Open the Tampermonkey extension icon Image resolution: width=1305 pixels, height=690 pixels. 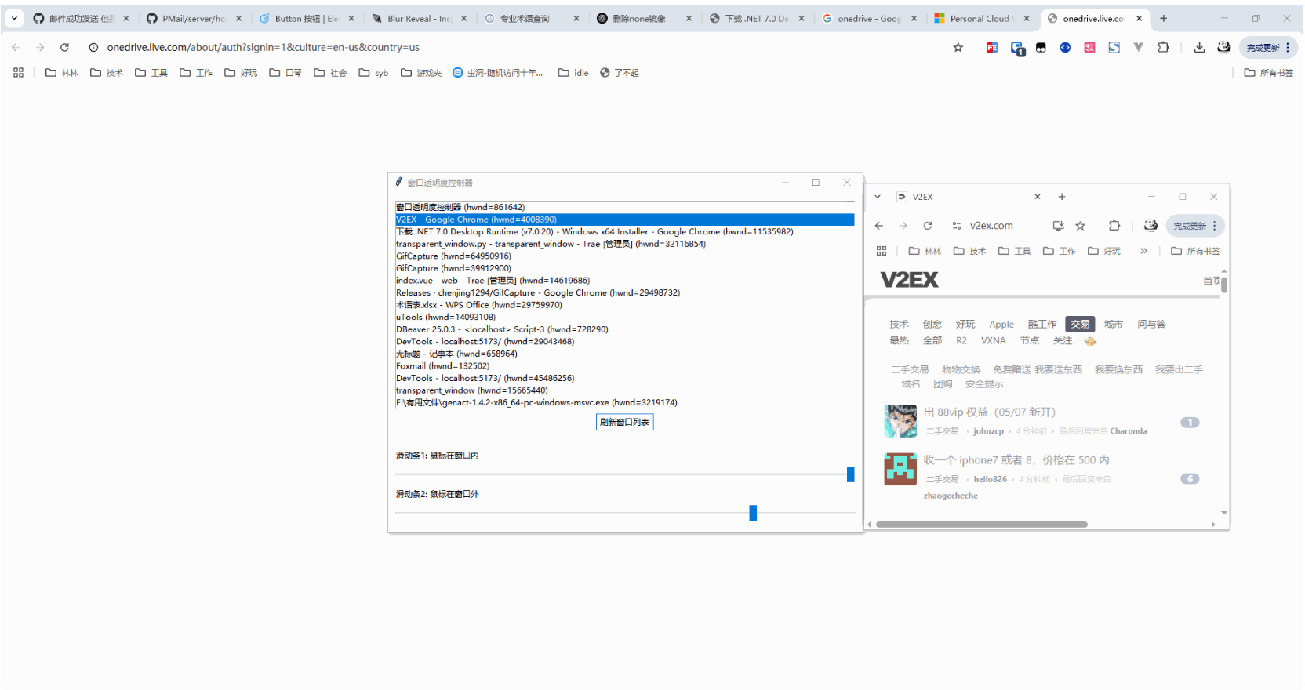[x=1041, y=48]
